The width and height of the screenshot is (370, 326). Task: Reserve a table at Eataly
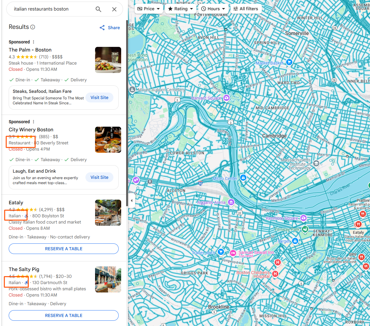pyautogui.click(x=63, y=249)
